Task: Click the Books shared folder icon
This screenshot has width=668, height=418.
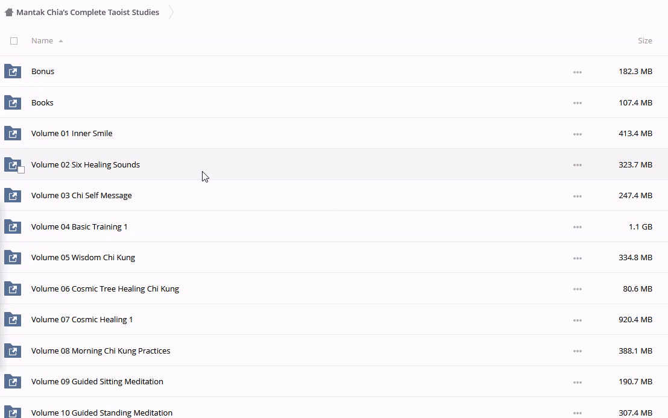Action: pos(13,102)
